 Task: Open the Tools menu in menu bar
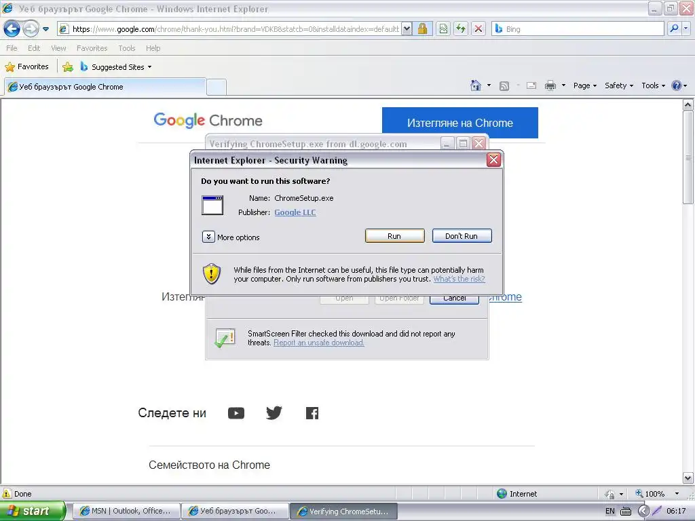[x=127, y=48]
